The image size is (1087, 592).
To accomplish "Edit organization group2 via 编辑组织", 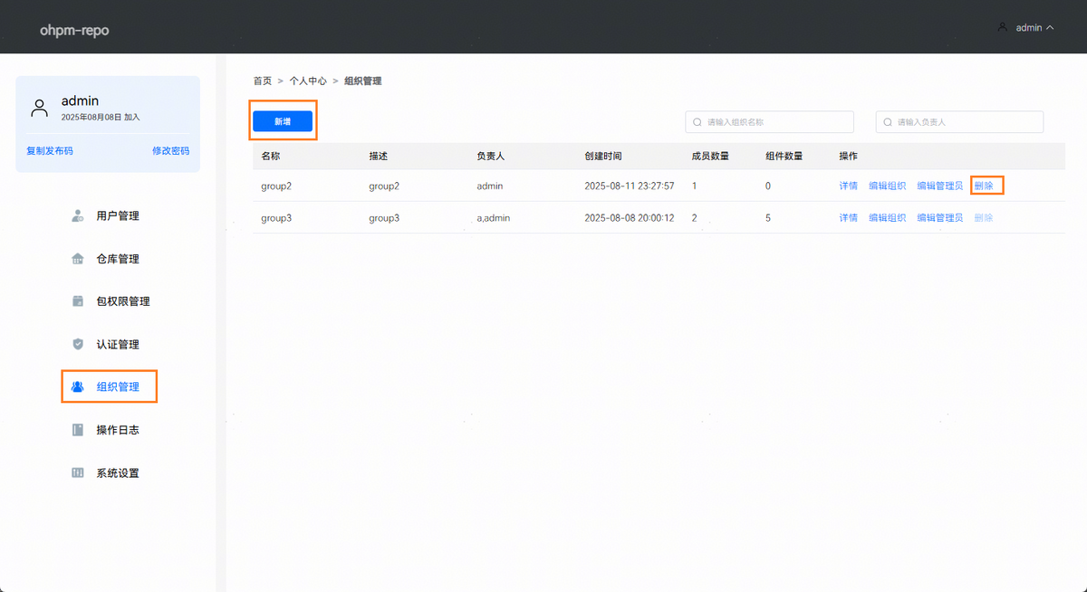I will click(887, 186).
